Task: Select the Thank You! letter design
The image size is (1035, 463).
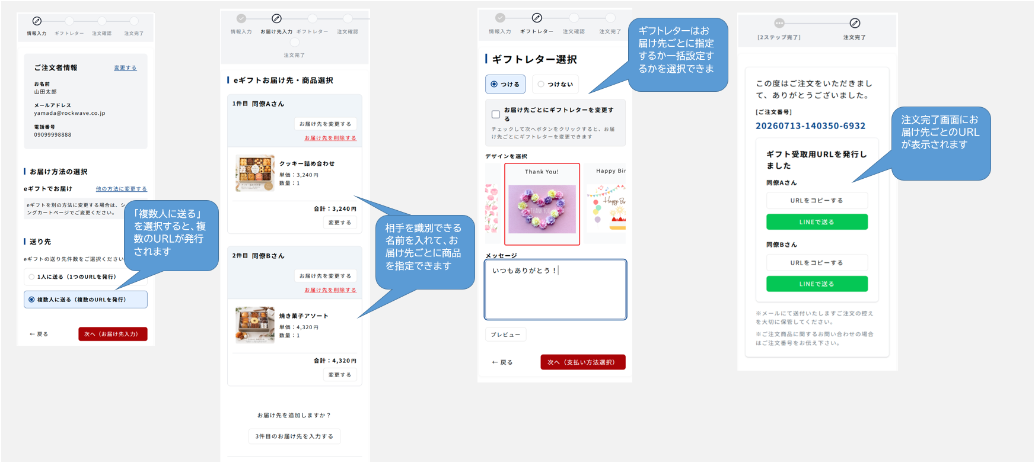Action: click(542, 204)
